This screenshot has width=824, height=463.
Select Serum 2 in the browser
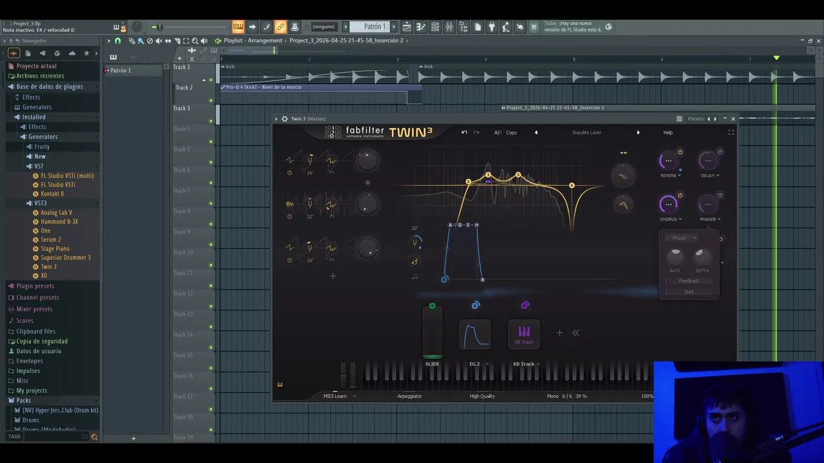pyautogui.click(x=51, y=240)
